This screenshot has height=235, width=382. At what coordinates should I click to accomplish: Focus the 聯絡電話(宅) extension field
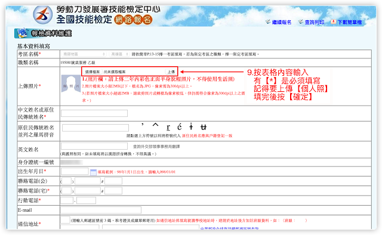pos(113,191)
